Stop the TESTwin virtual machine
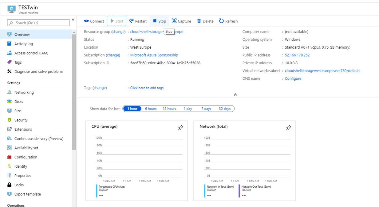 160,21
